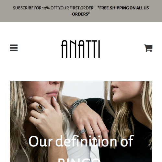The width and height of the screenshot is (162, 162).
Task: Click the tiger eye stone ring in photo
Action: pyautogui.click(x=40, y=108)
